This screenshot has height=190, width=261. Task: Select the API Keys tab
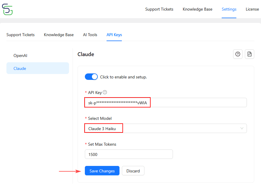tap(114, 35)
